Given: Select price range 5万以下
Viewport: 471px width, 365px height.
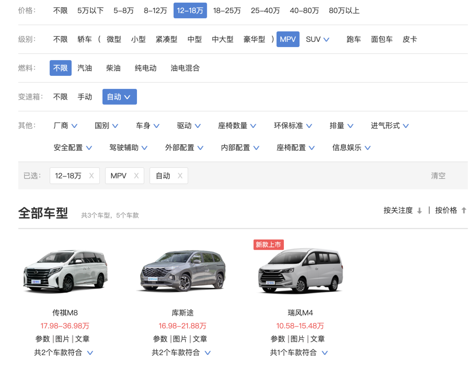Looking at the screenshot, I should point(90,10).
